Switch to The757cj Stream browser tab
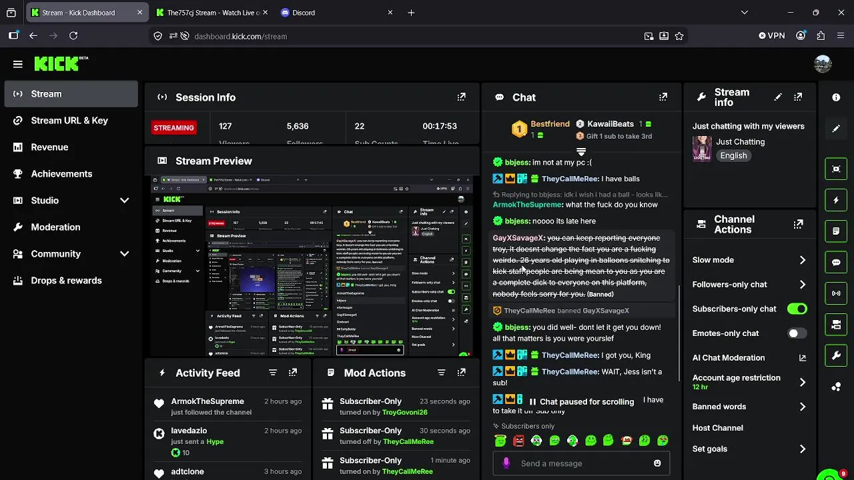Screen dimensions: 854x480 click(x=212, y=13)
